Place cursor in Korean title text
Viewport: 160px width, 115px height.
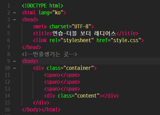point(84,33)
